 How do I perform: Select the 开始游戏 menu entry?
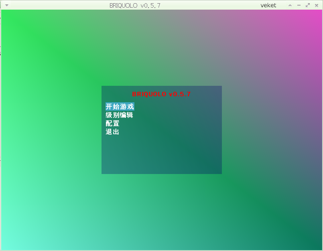pos(120,106)
